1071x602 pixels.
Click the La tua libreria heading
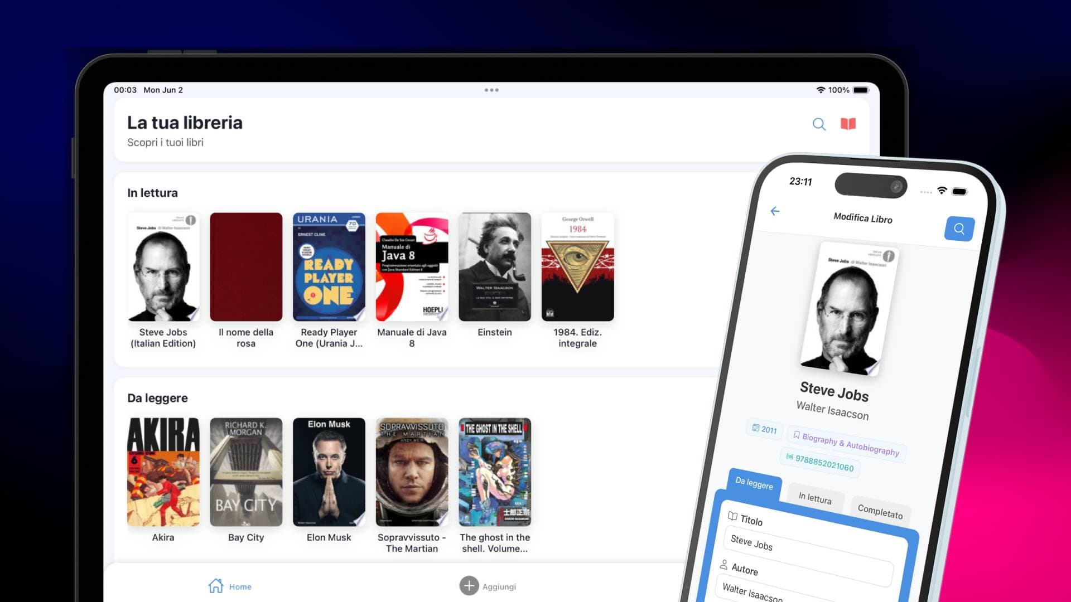(x=185, y=123)
